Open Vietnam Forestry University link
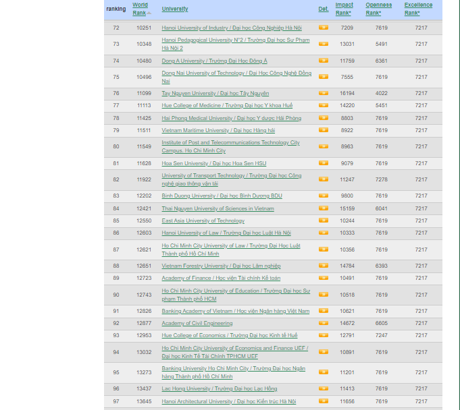The image size is (460, 410). coord(221,266)
